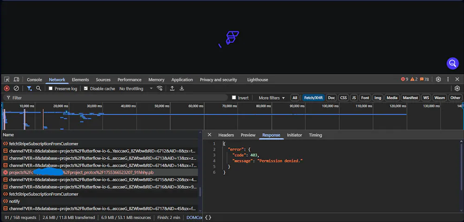The height and width of the screenshot is (222, 464).
Task: Check the Invert filter checkbox
Action: (234, 98)
